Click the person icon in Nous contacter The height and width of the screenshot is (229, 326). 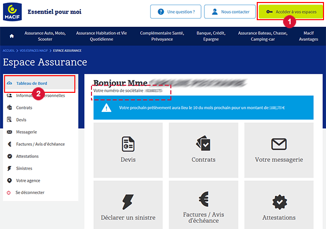(215, 12)
